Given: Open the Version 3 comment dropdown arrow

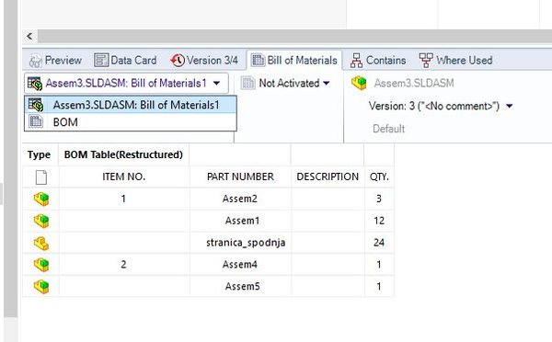Looking at the screenshot, I should 509,106.
